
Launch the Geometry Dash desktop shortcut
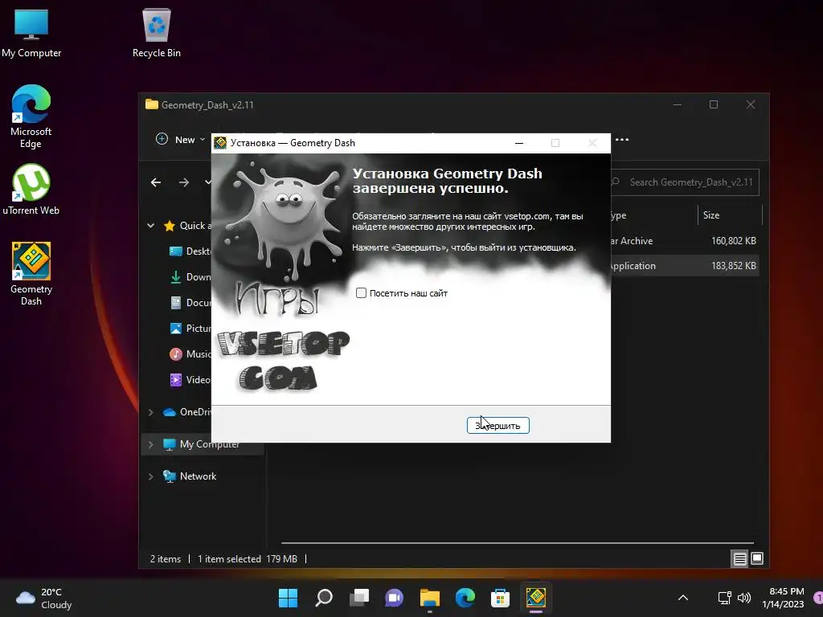[x=31, y=274]
